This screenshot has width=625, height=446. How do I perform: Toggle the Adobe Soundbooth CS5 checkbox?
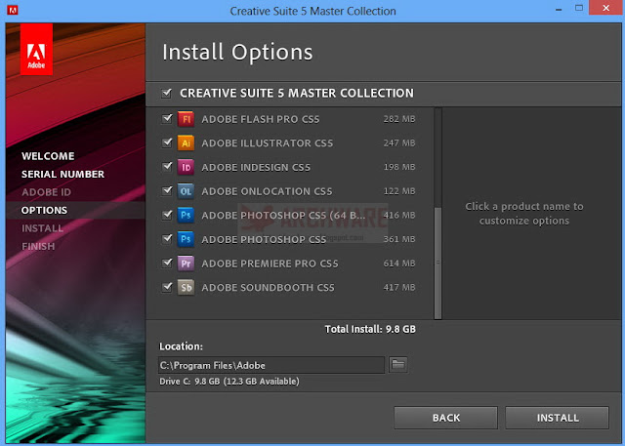point(167,287)
